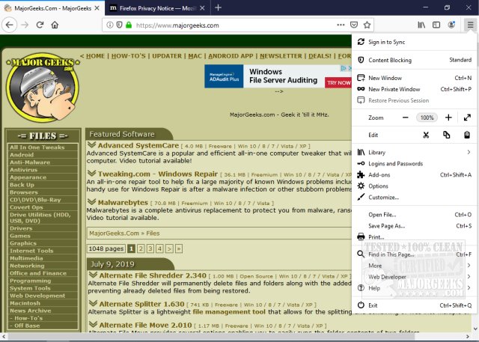Open the Advanced SystemCare link
This screenshot has height=342, width=479.
coord(138,145)
